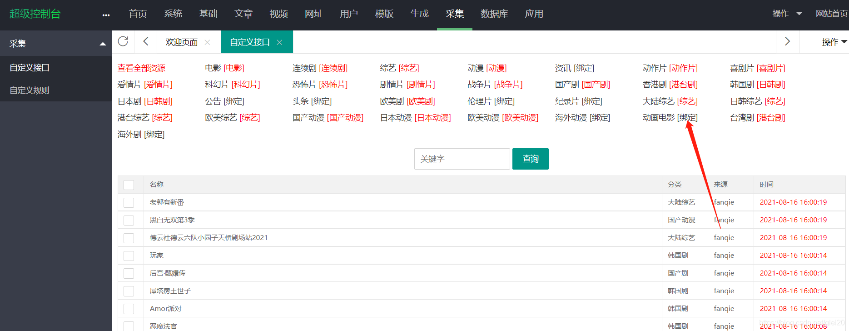Screen dimensions: 849x331
Task: Switch to the 欢迎页面 tab
Action: pos(181,42)
